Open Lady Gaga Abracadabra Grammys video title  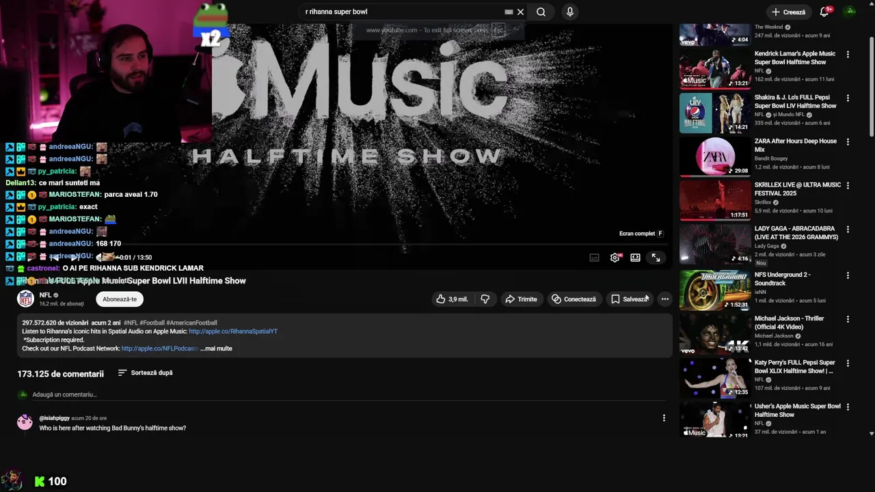point(796,233)
